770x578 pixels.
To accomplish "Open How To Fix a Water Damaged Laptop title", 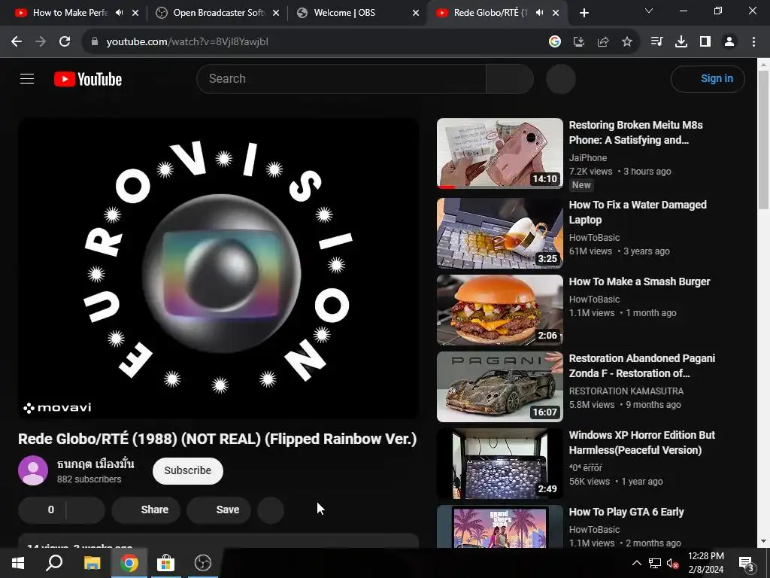I will pyautogui.click(x=638, y=212).
